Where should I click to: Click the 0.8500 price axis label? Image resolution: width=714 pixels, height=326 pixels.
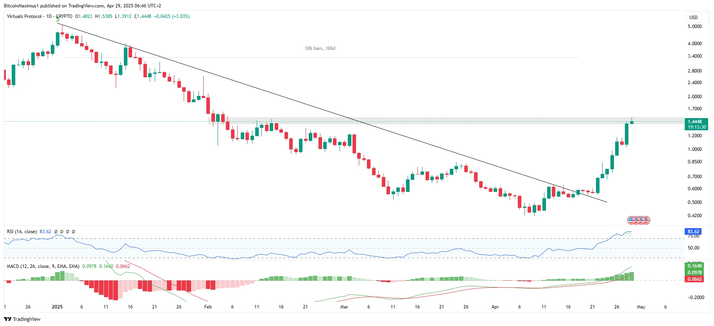pyautogui.click(x=694, y=162)
